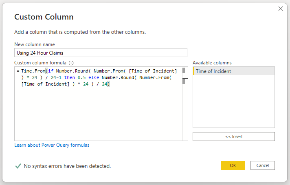Click the 'Available columns' label
The image size is (290, 185).
[x=212, y=63]
